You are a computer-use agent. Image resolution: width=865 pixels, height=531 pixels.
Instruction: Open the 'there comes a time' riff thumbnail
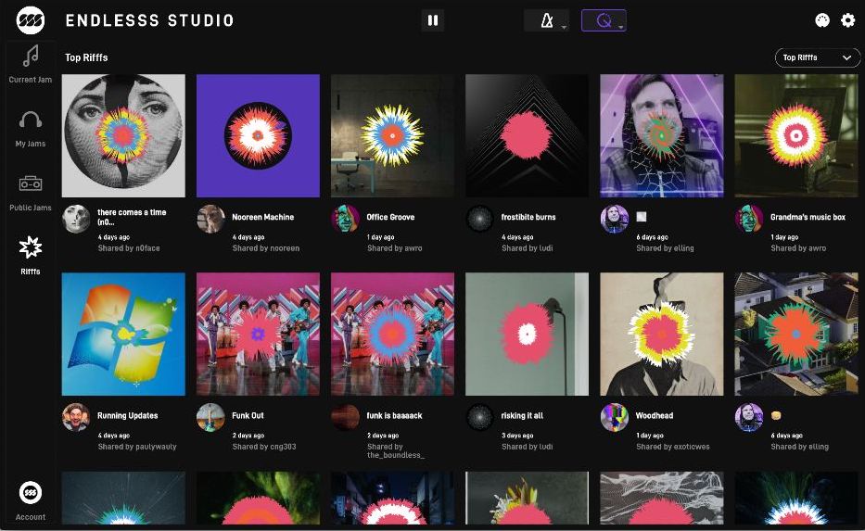(x=123, y=135)
